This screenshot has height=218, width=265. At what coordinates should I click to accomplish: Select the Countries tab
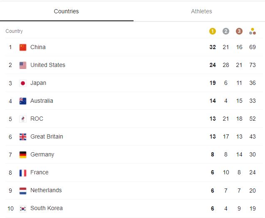pyautogui.click(x=66, y=11)
